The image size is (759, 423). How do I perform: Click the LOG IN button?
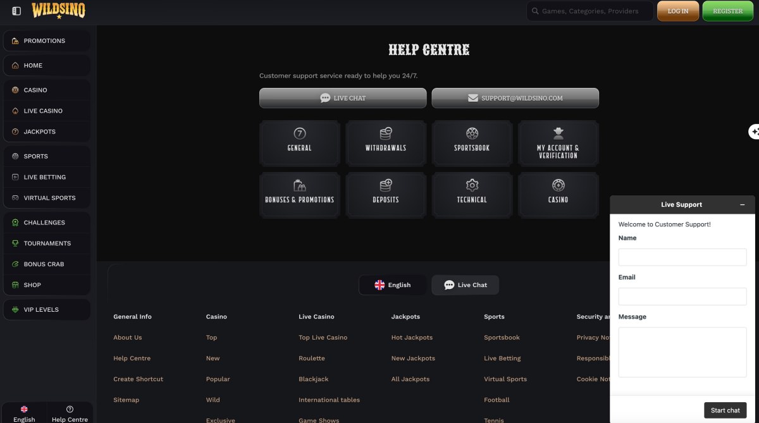pos(678,11)
